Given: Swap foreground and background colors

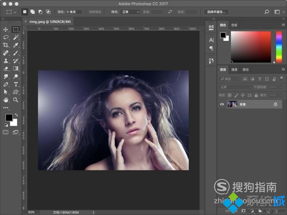Looking at the screenshot, I should coord(16,115).
